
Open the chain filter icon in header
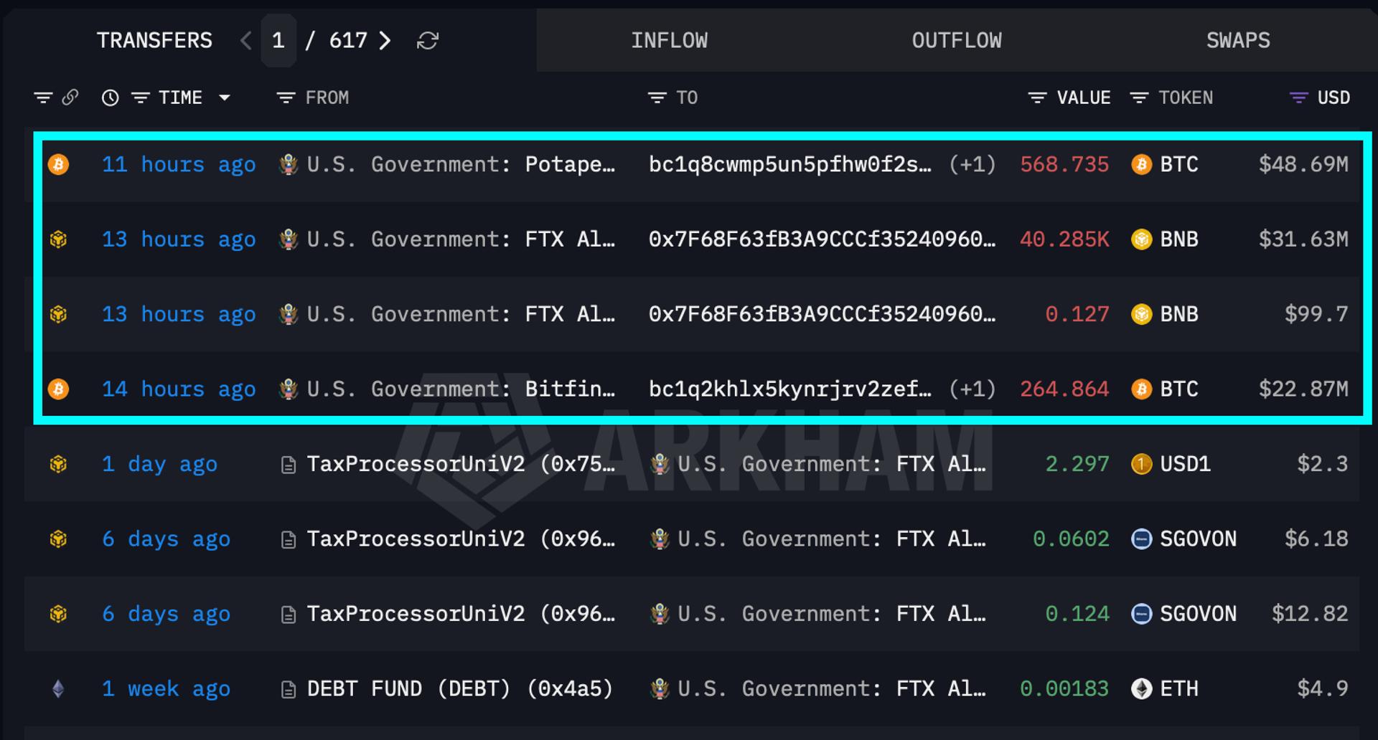[43, 98]
